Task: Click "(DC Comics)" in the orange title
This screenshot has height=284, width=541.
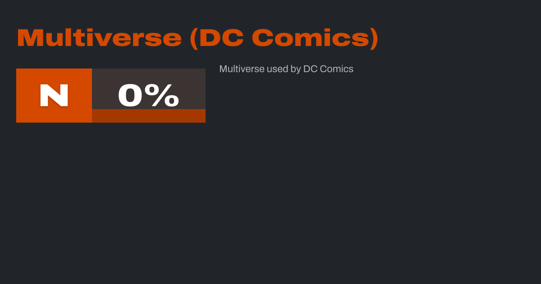Action: [x=284, y=38]
